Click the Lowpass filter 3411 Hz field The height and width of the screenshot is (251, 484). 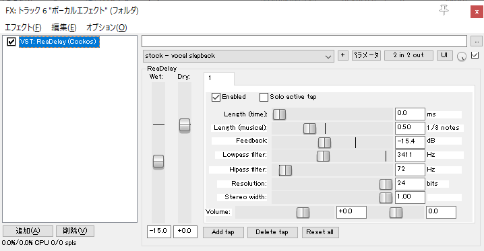[410, 155]
